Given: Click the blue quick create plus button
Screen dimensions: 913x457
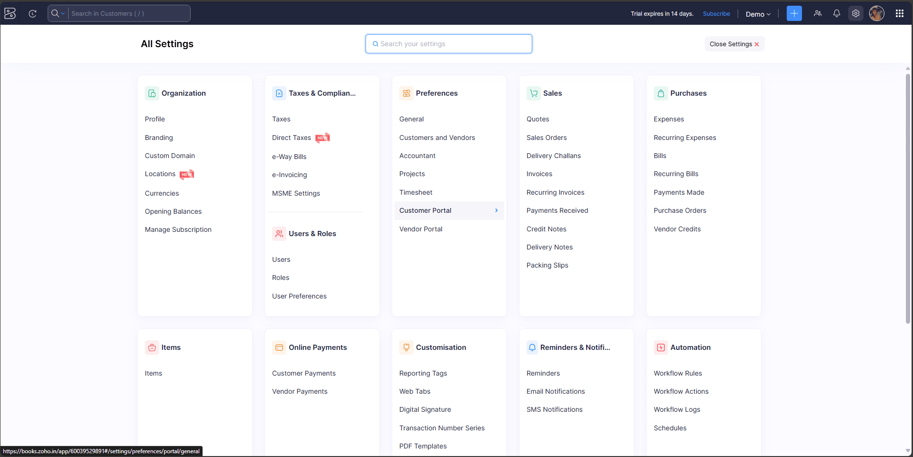Looking at the screenshot, I should coord(794,13).
